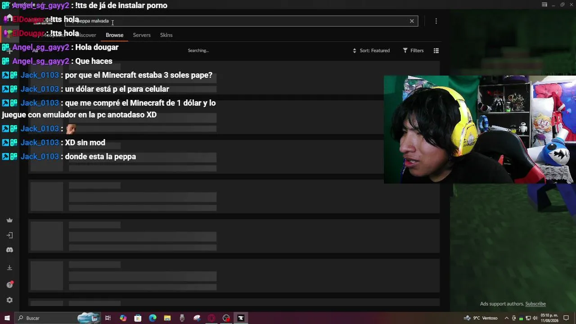Screen dimensions: 576x324
Task: Switch to OBS Studio on the taskbar
Action: 226,318
